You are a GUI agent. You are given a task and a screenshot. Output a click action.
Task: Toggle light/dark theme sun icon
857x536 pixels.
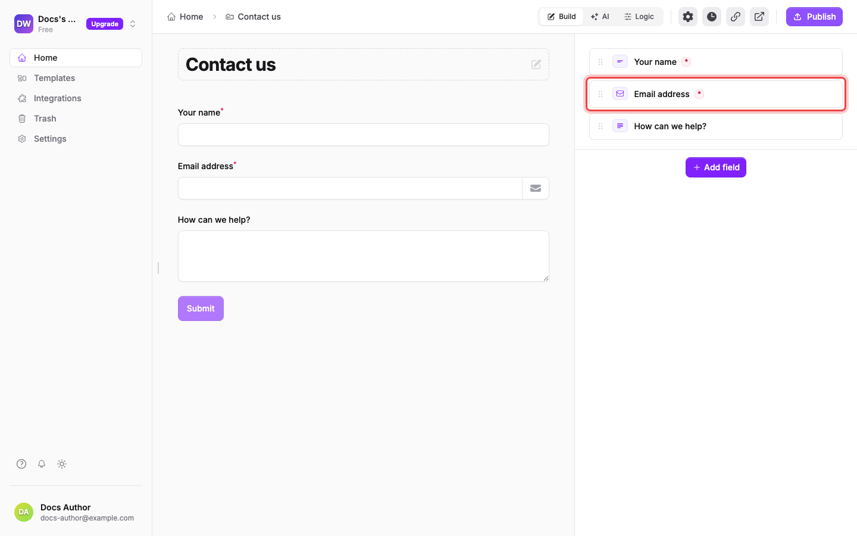(x=62, y=464)
